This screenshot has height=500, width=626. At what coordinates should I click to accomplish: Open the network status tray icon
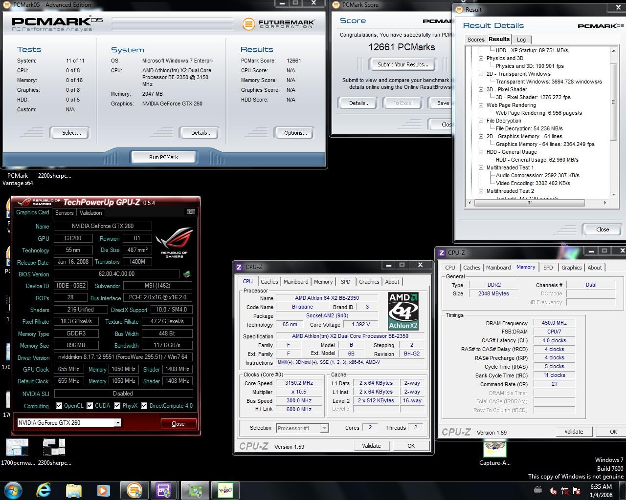(565, 491)
